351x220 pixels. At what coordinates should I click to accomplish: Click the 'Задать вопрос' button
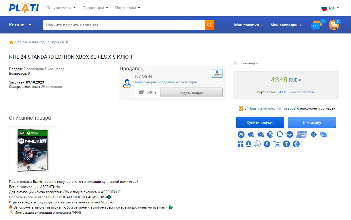191,92
